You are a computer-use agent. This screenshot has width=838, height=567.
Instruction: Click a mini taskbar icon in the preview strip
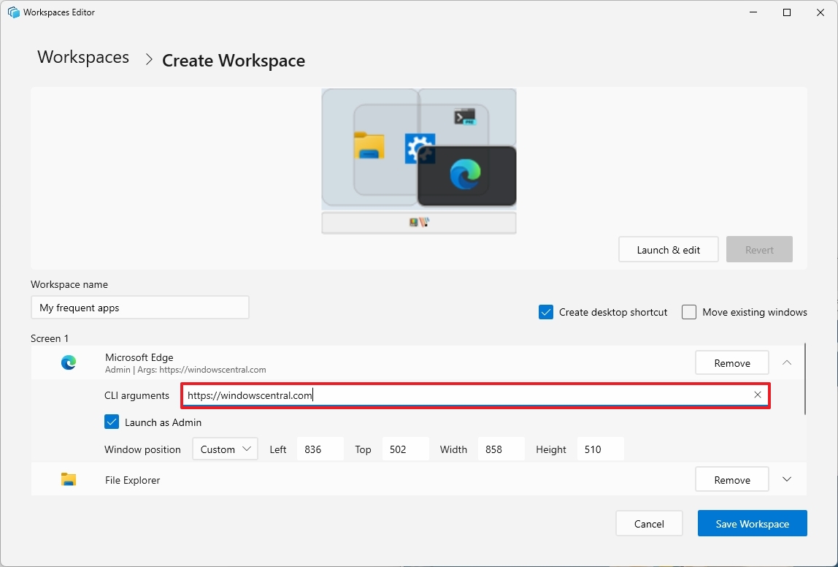click(x=415, y=222)
